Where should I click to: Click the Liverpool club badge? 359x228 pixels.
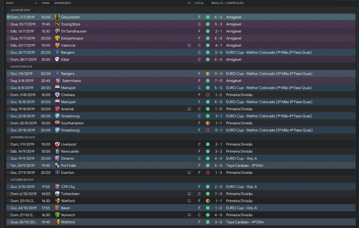coord(57,144)
